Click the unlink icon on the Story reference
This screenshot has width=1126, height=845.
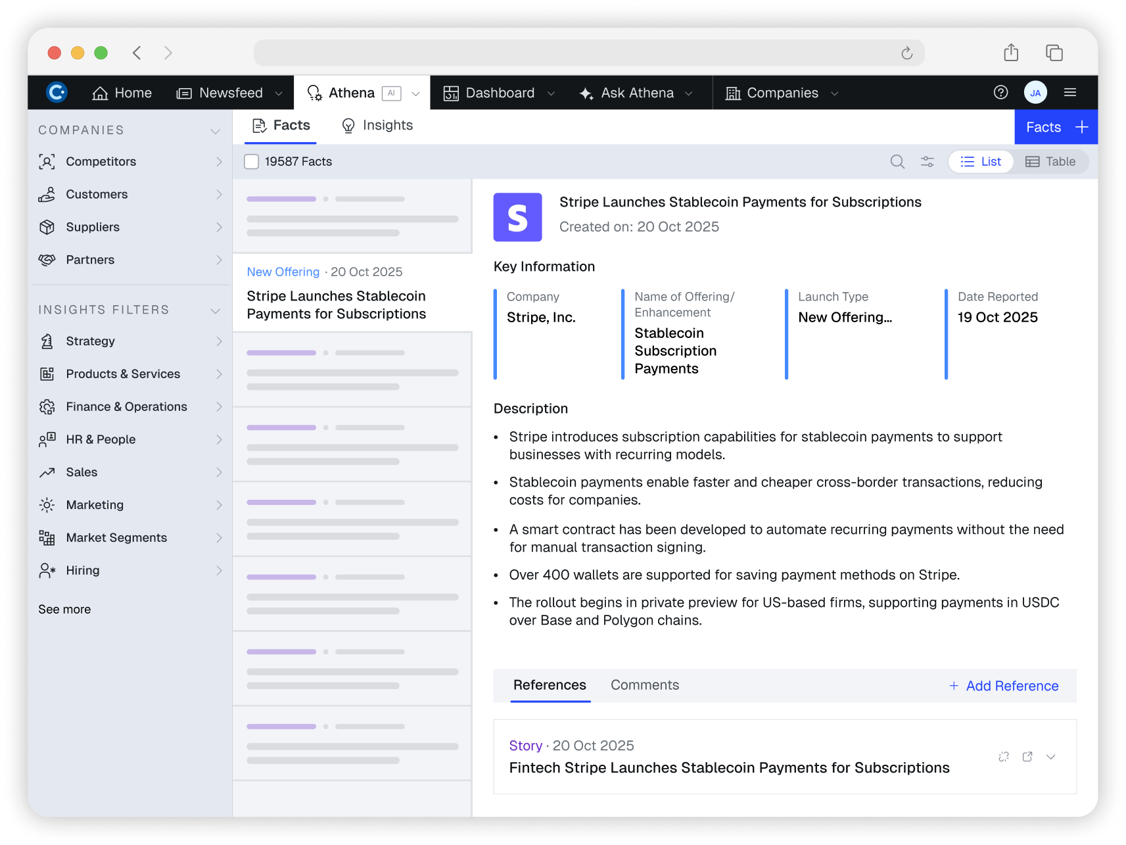click(1004, 757)
